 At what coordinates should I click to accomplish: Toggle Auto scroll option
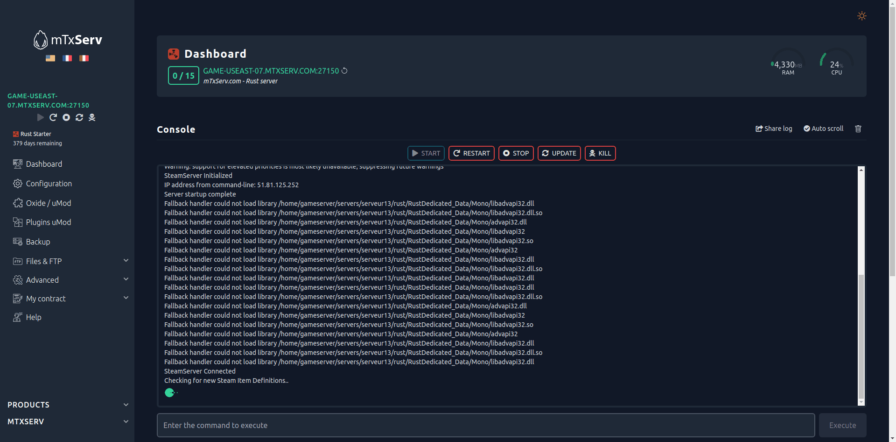823,129
